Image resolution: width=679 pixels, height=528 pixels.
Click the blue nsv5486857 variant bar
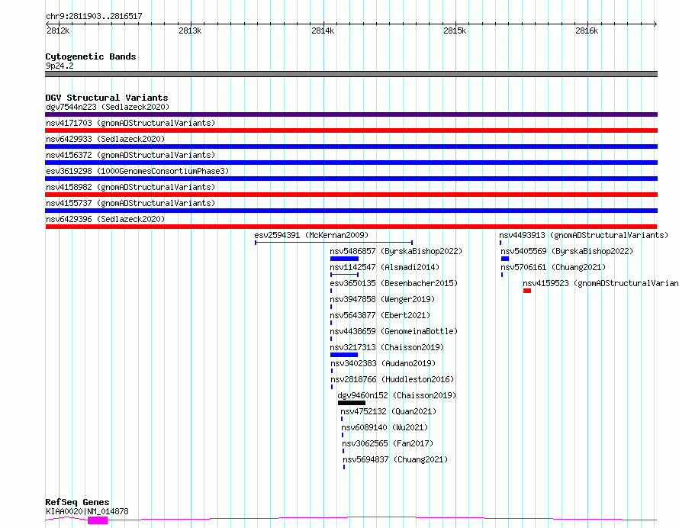click(344, 259)
